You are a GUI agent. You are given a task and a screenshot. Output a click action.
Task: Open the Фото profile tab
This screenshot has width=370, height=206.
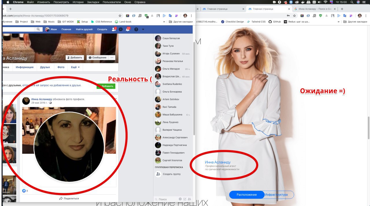coord(61,67)
